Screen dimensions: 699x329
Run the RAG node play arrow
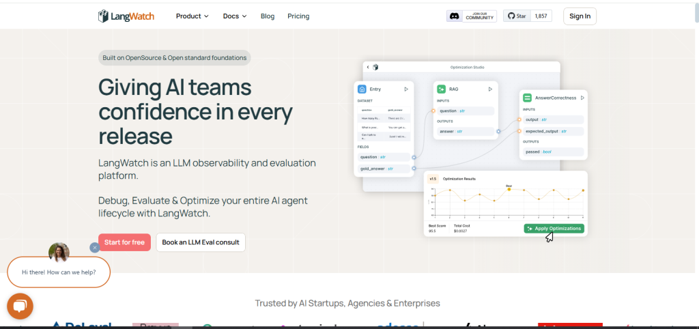(x=490, y=89)
